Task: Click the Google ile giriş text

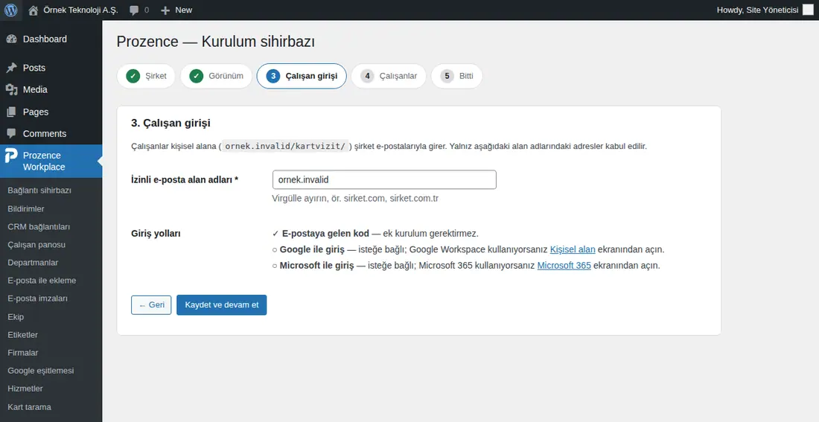Action: (x=312, y=249)
